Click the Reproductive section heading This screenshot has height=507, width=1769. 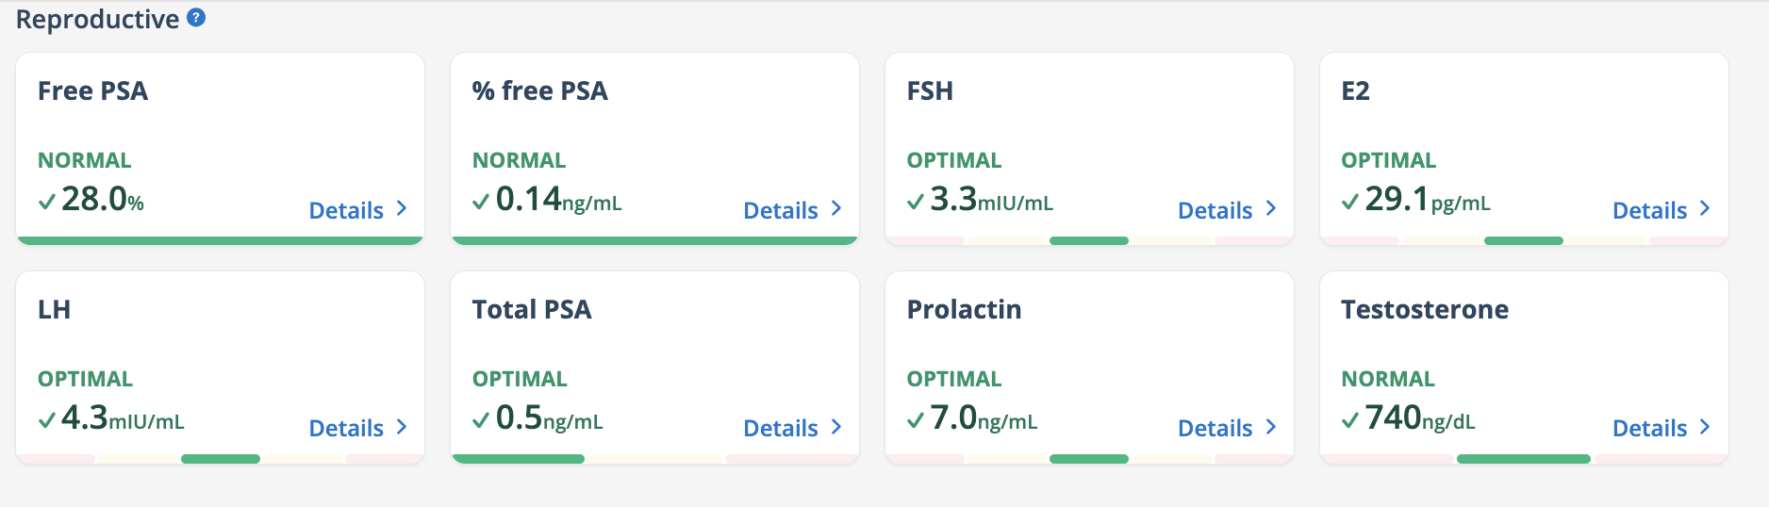(x=97, y=19)
